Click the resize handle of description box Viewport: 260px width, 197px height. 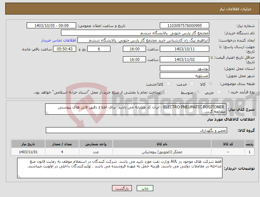pos(47,113)
